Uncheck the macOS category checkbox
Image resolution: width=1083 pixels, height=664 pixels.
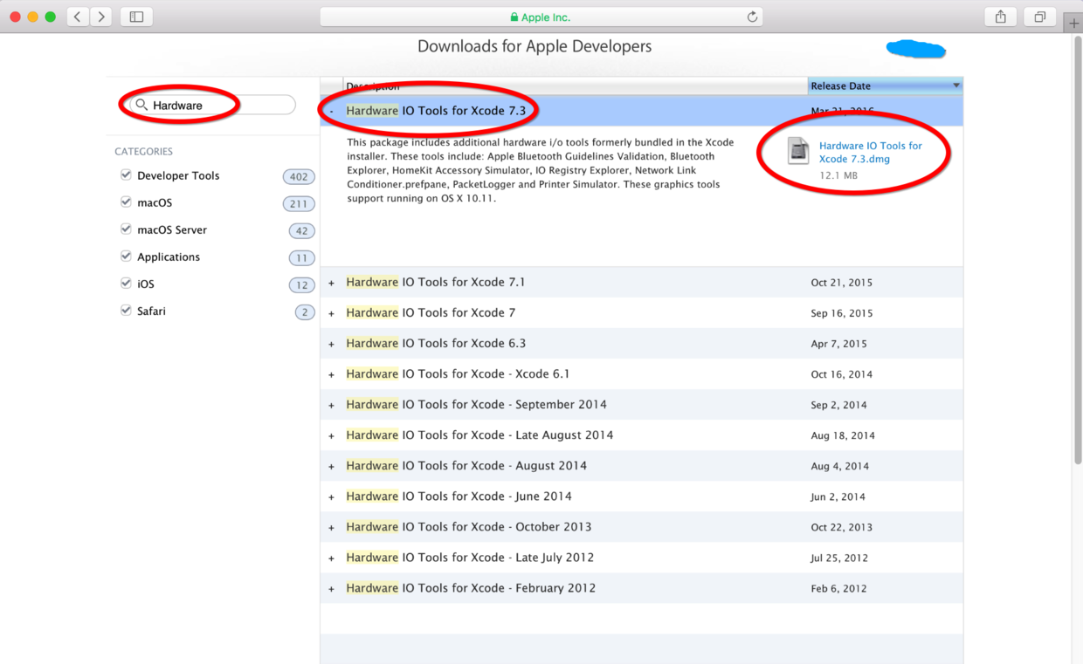[126, 202]
